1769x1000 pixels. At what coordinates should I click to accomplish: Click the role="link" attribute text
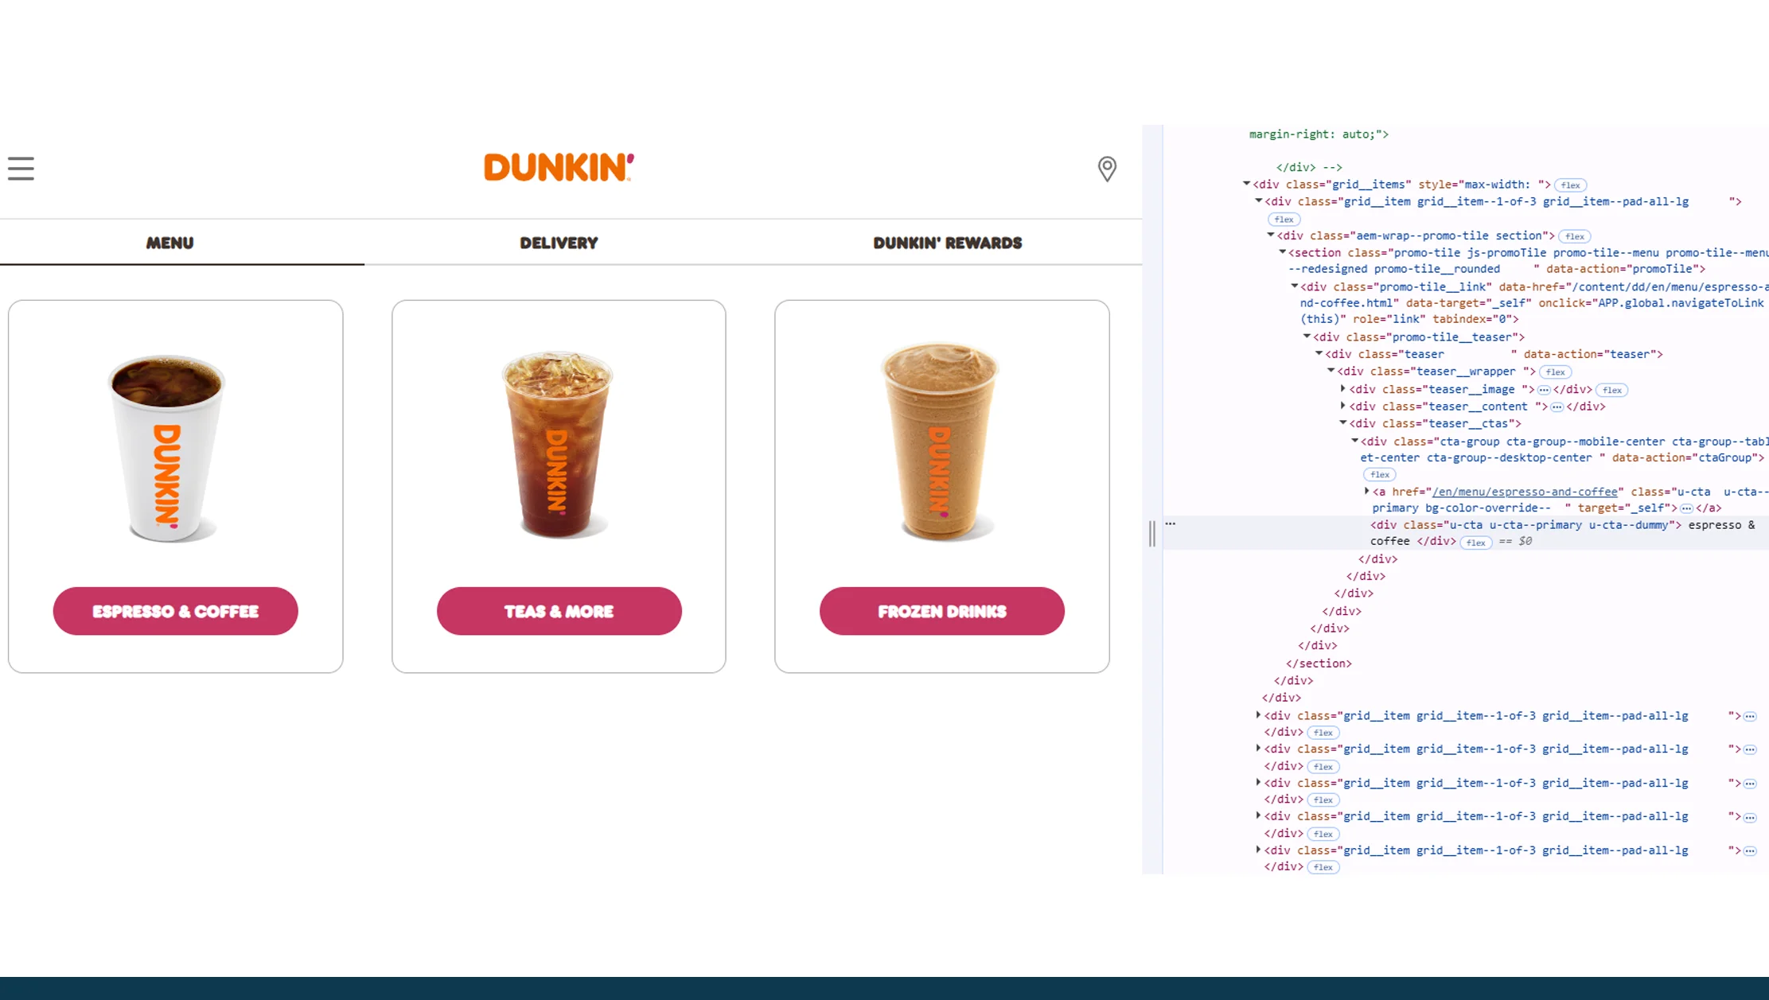1389,319
